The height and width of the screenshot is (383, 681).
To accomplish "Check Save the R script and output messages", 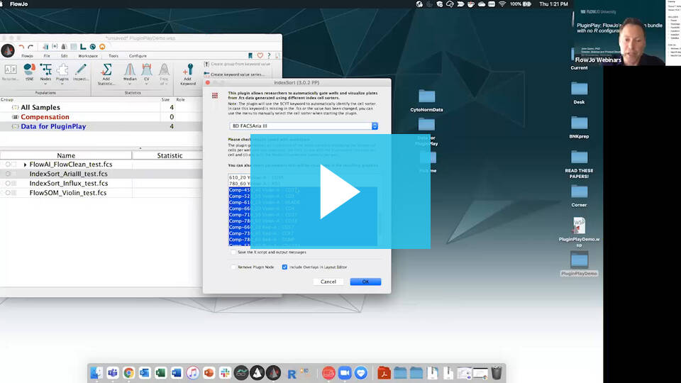I will click(233, 252).
